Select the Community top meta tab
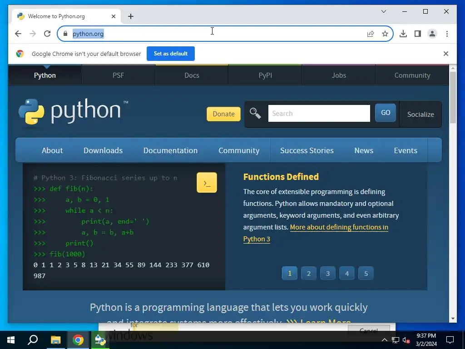465x349 pixels. pos(412,75)
